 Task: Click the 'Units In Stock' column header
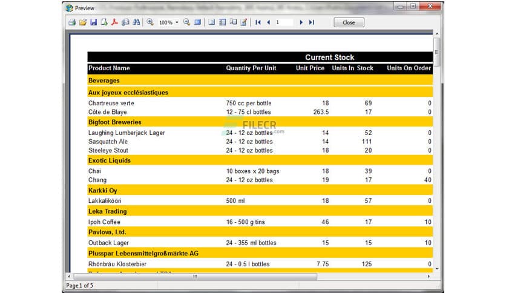point(352,68)
